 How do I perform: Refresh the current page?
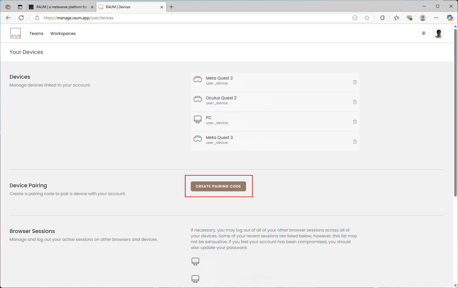[21, 18]
